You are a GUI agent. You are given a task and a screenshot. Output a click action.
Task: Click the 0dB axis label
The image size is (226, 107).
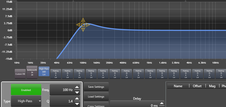(10, 30)
